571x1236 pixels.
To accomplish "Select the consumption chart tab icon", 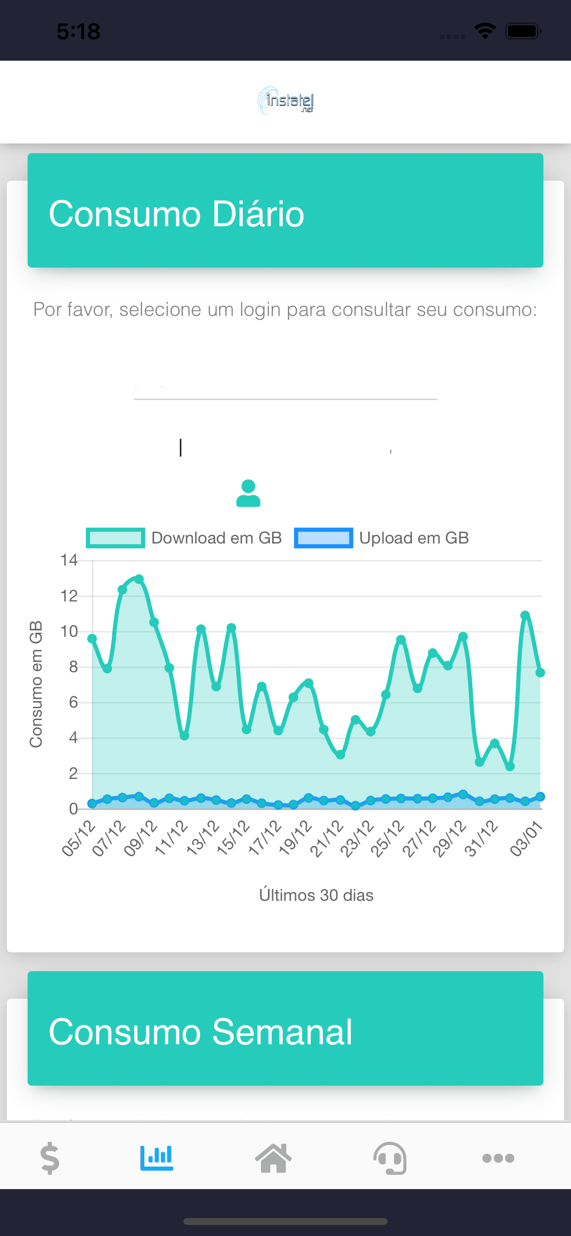I will tap(156, 1158).
